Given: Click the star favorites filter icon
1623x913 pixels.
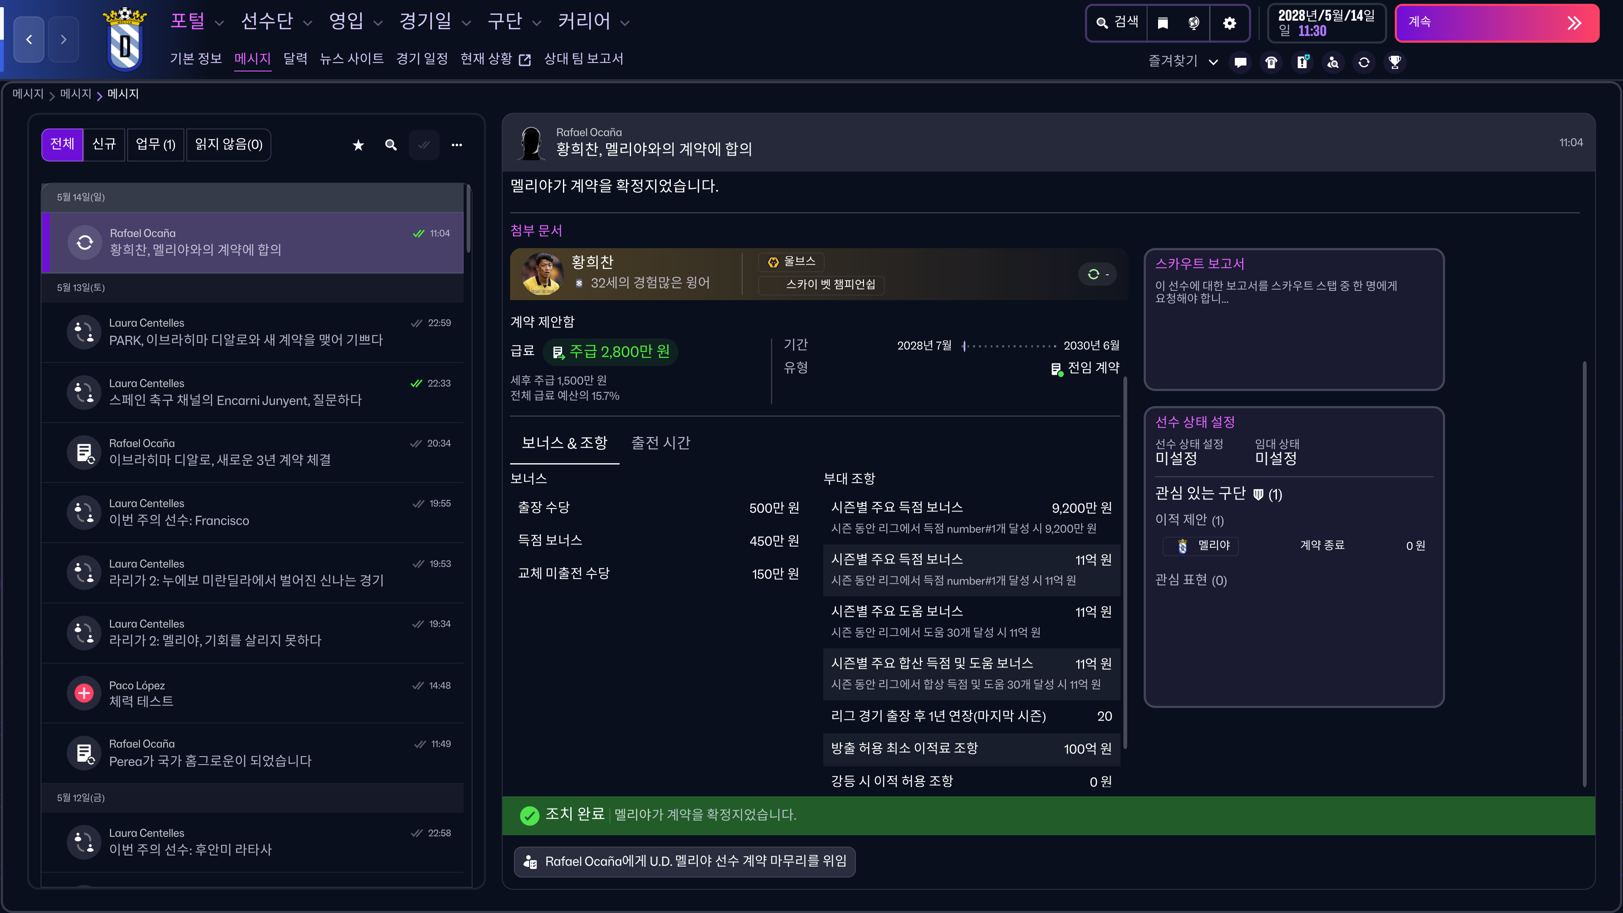Looking at the screenshot, I should tap(358, 145).
